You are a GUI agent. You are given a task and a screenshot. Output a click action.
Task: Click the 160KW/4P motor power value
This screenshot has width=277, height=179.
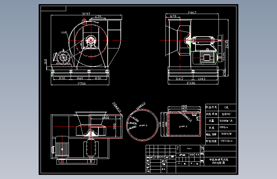(227, 134)
